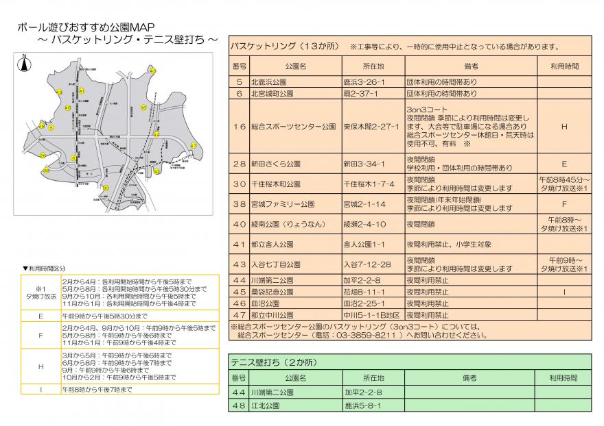Select yellow marker 30 on the map
Viewport: 604px width, 426px height.
[105, 188]
